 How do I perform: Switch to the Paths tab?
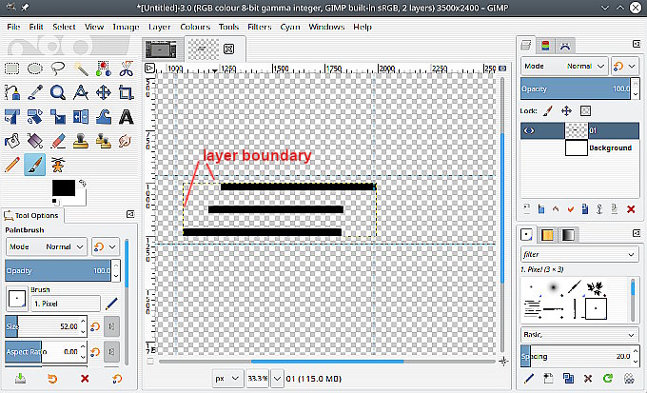(565, 46)
